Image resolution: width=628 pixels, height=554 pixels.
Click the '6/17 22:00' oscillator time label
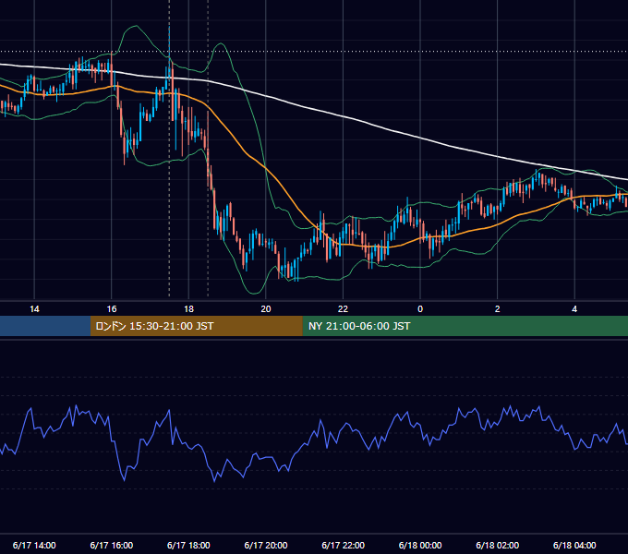(x=344, y=545)
